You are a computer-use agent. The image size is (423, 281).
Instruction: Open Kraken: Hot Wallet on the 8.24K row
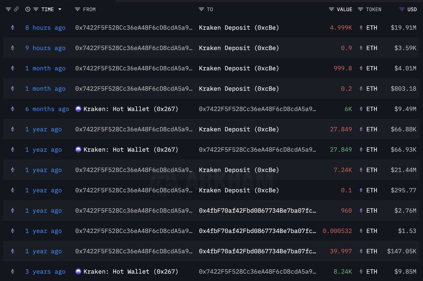point(130,271)
